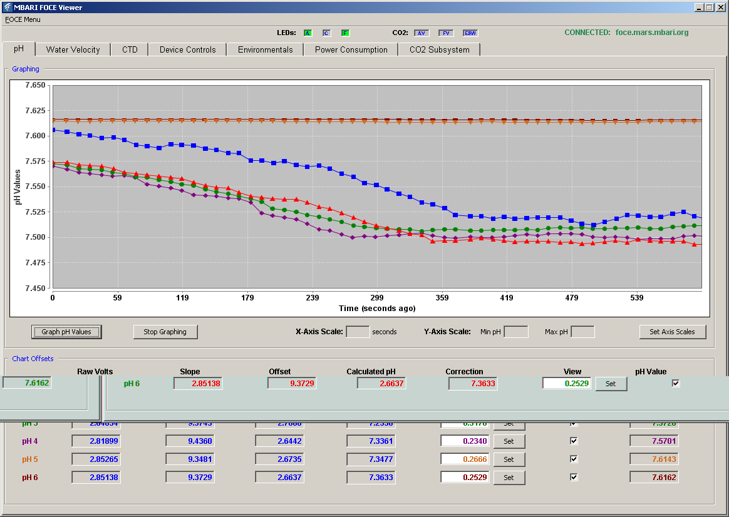Toggle the bottom pH 6 View checkbox
This screenshot has width=729, height=517.
[x=574, y=477]
